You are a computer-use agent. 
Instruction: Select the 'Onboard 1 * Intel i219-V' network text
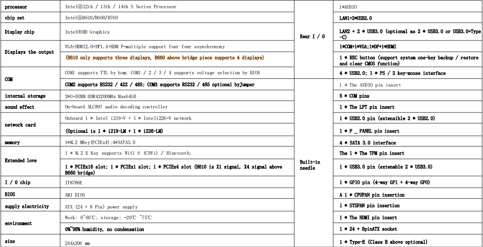pyautogui.click(x=128, y=118)
